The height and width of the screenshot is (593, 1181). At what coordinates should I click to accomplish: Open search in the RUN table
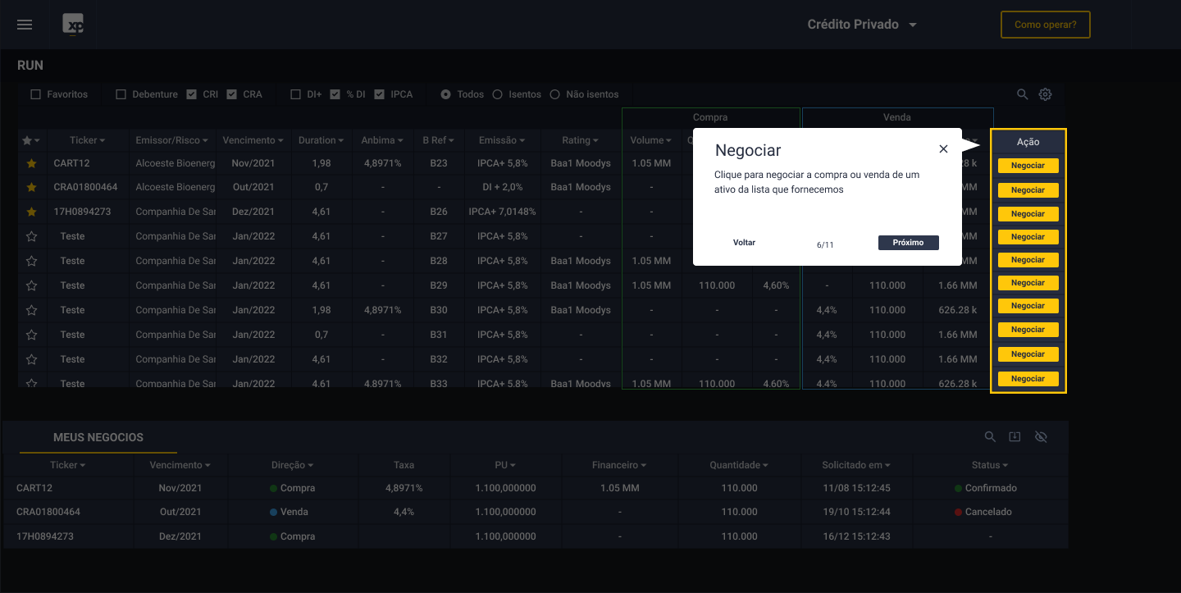coord(1022,94)
